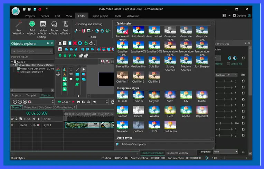Open the quick access toolbar dropdown arrow
The height and width of the screenshot is (169, 264).
(47, 9)
